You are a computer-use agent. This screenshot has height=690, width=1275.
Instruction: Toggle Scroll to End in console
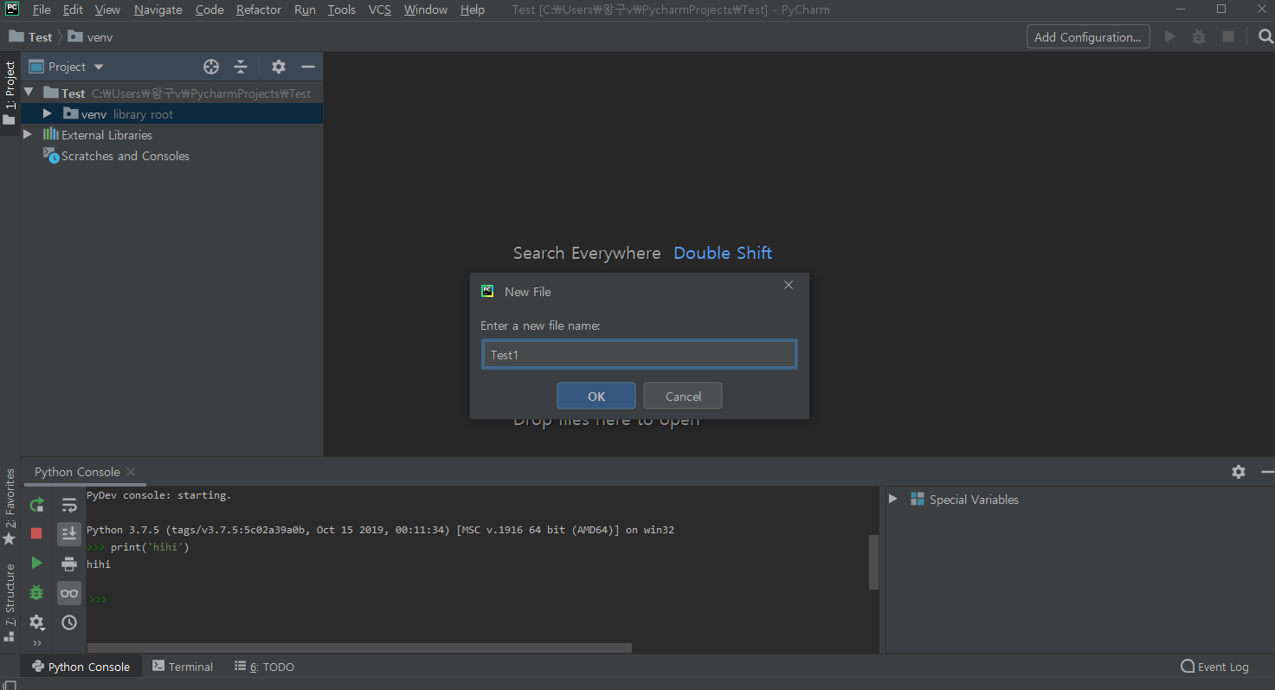tap(69, 534)
